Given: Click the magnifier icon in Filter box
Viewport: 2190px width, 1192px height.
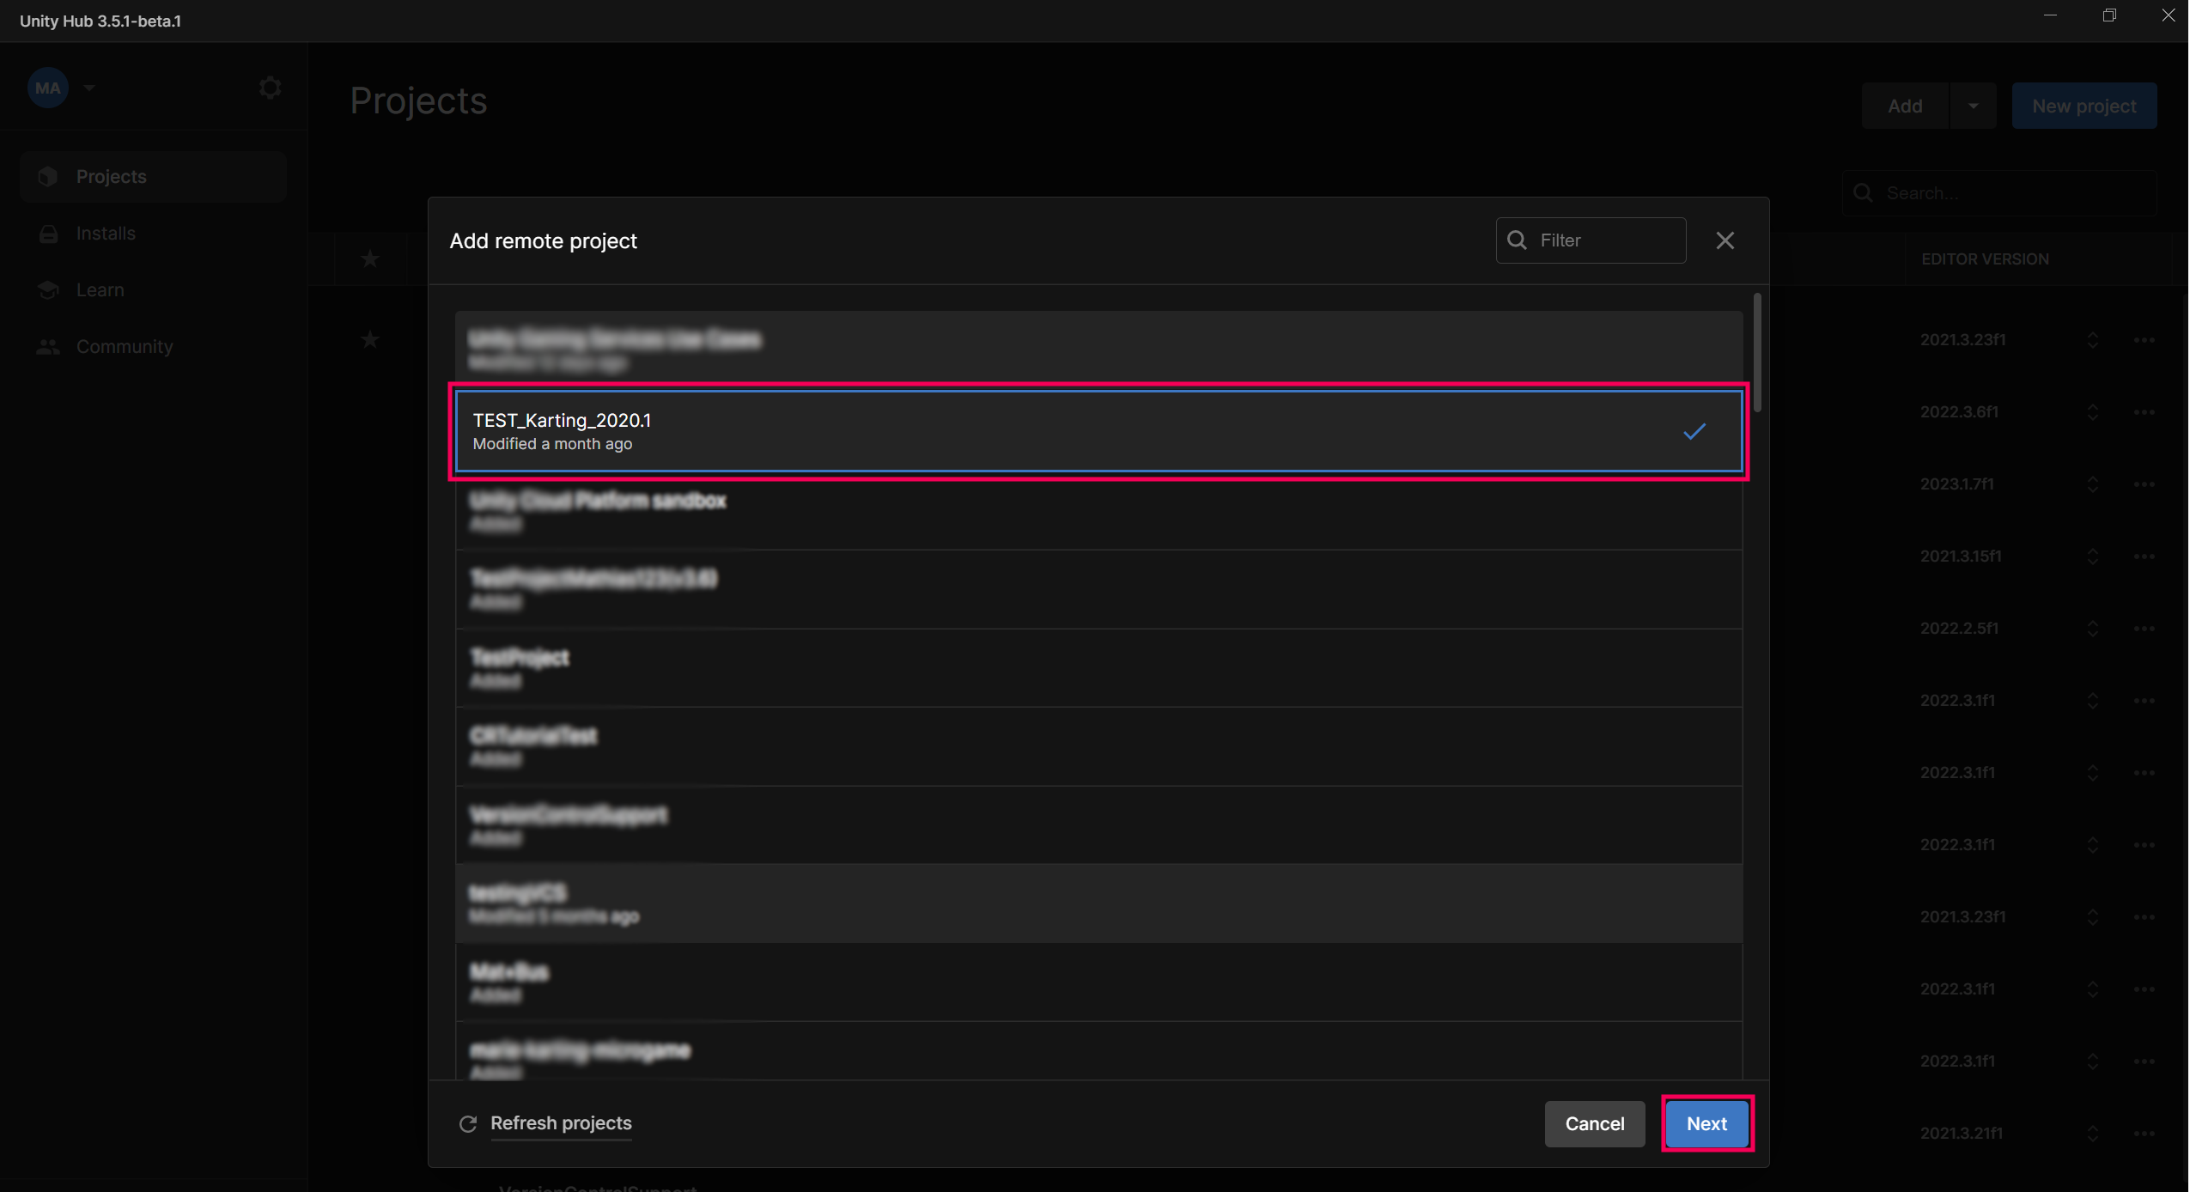Looking at the screenshot, I should point(1518,240).
